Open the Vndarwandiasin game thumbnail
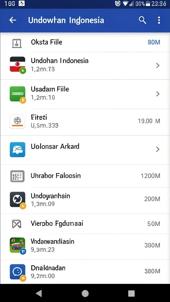The width and height of the screenshot is (170, 302). [x=17, y=246]
